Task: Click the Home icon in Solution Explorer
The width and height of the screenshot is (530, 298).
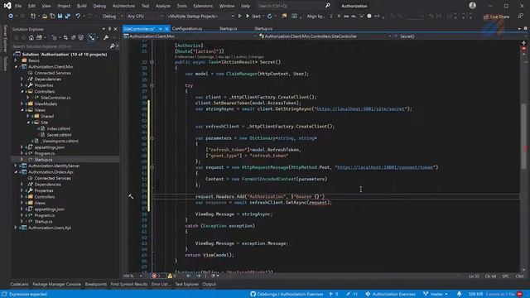Action: [31, 37]
